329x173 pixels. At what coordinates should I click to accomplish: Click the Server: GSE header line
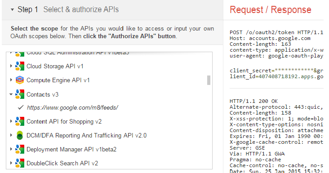click(247, 148)
